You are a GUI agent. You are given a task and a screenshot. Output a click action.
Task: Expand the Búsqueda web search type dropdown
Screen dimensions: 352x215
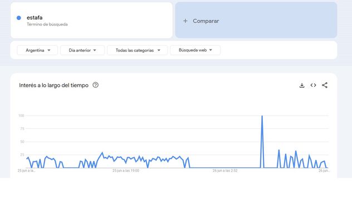(195, 50)
